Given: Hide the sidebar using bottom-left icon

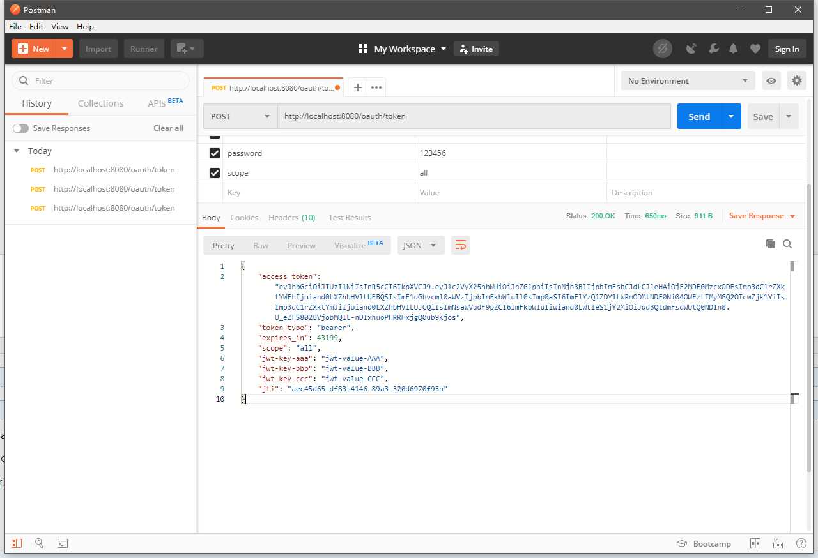Looking at the screenshot, I should point(17,543).
